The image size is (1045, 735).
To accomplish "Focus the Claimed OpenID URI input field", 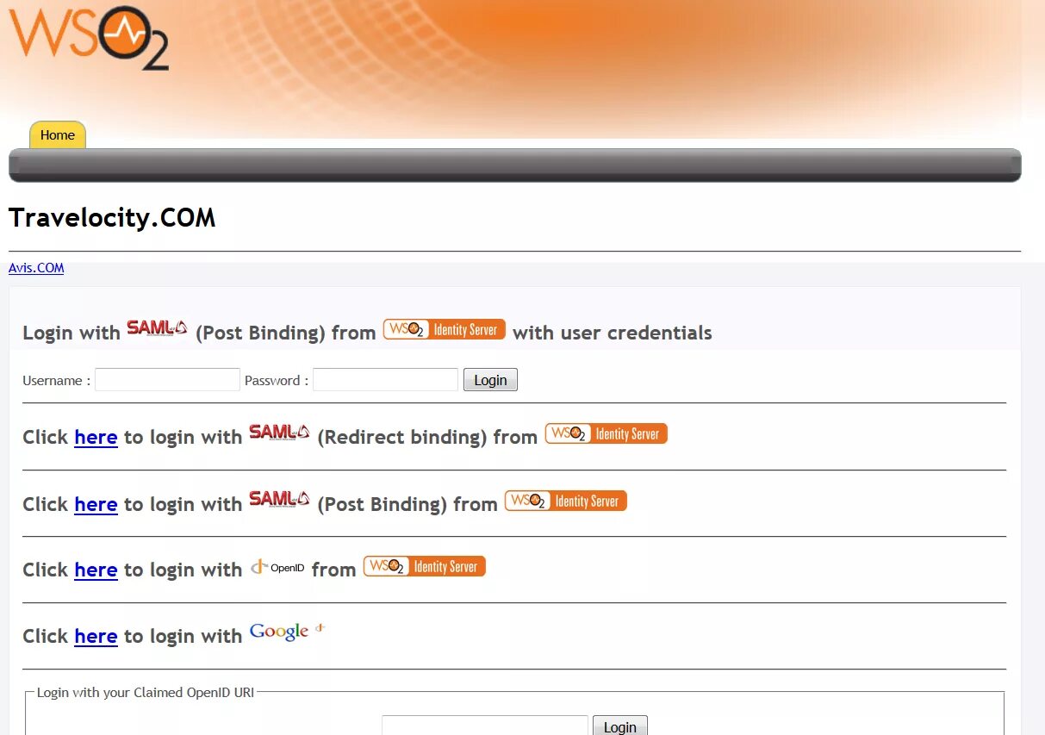I will [x=485, y=726].
